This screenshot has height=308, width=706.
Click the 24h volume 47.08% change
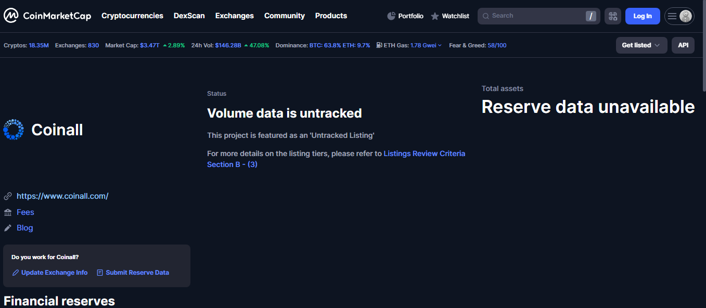coord(256,45)
